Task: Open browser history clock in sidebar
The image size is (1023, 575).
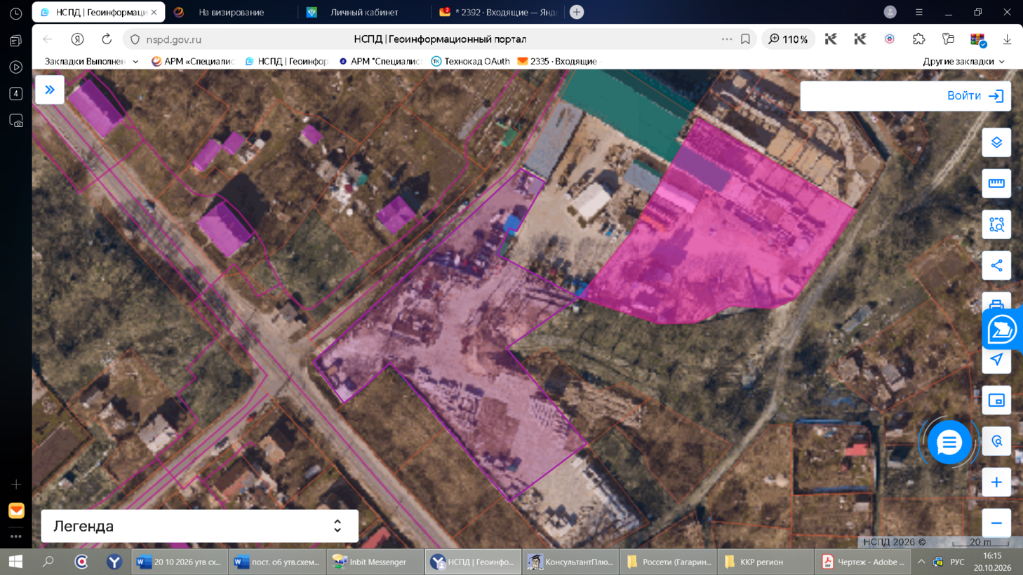Action: point(15,13)
